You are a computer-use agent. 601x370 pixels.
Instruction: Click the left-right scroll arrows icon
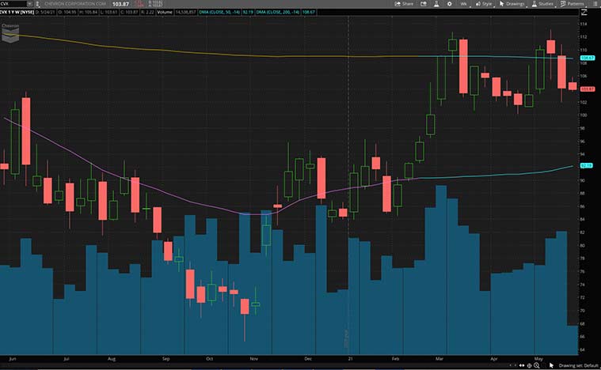522,365
